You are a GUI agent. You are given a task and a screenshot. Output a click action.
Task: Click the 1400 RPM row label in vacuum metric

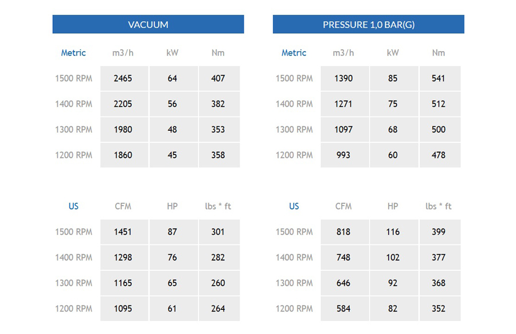point(74,104)
